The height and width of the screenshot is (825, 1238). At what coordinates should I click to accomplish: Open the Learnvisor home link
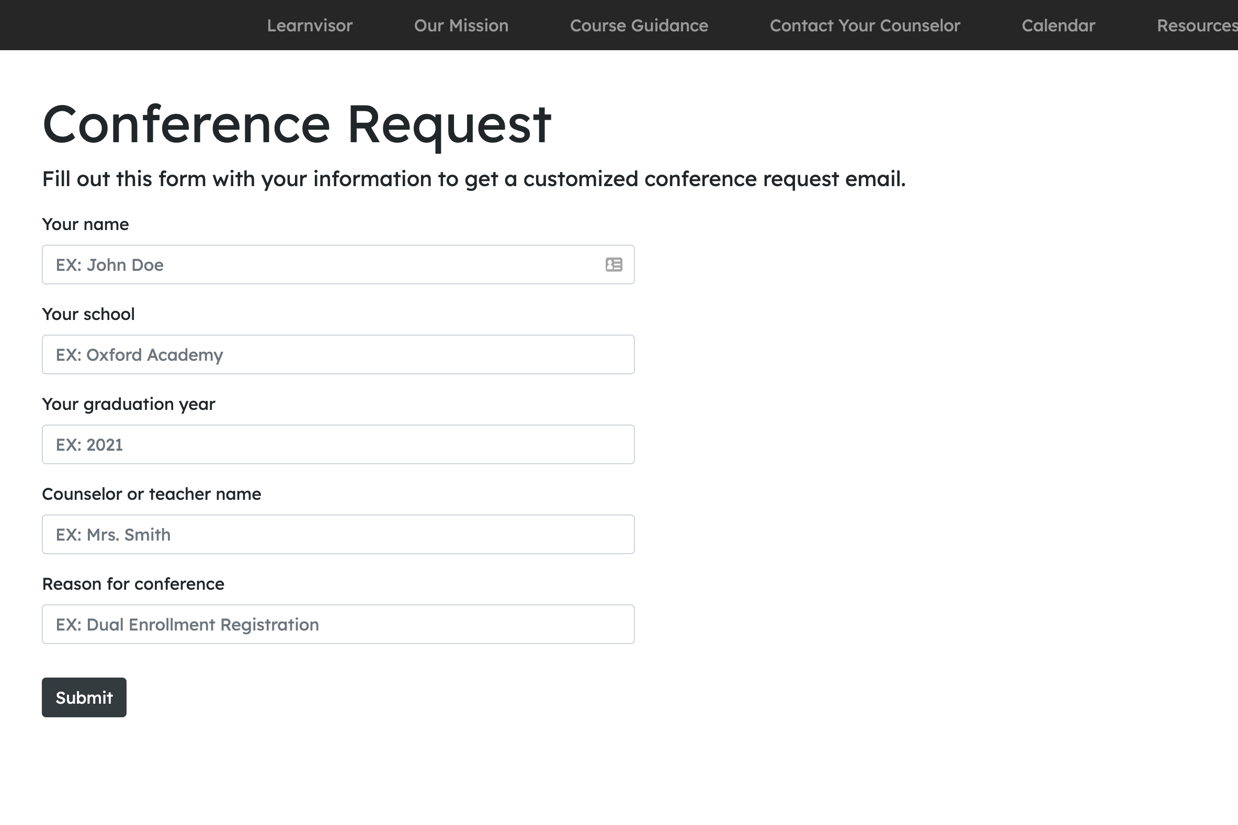310,25
